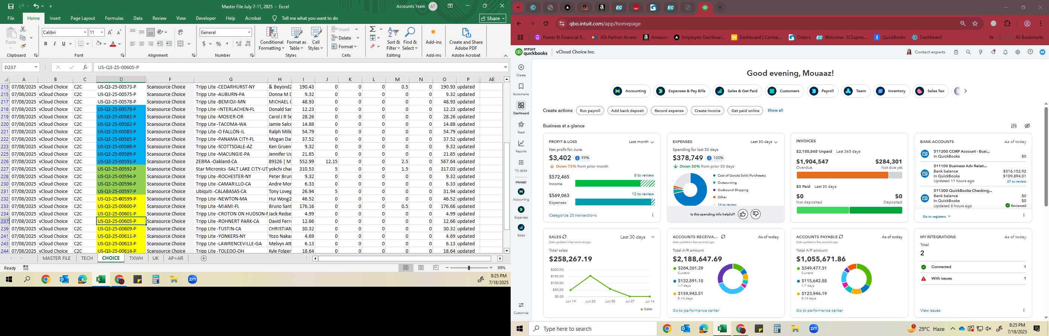1049x336 pixels.
Task: Switch to MASTER FILE sheet tab
Action: (56, 258)
